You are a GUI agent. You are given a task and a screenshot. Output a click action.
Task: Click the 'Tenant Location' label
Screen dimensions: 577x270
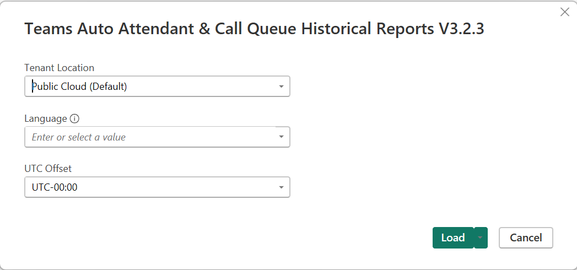(x=59, y=68)
